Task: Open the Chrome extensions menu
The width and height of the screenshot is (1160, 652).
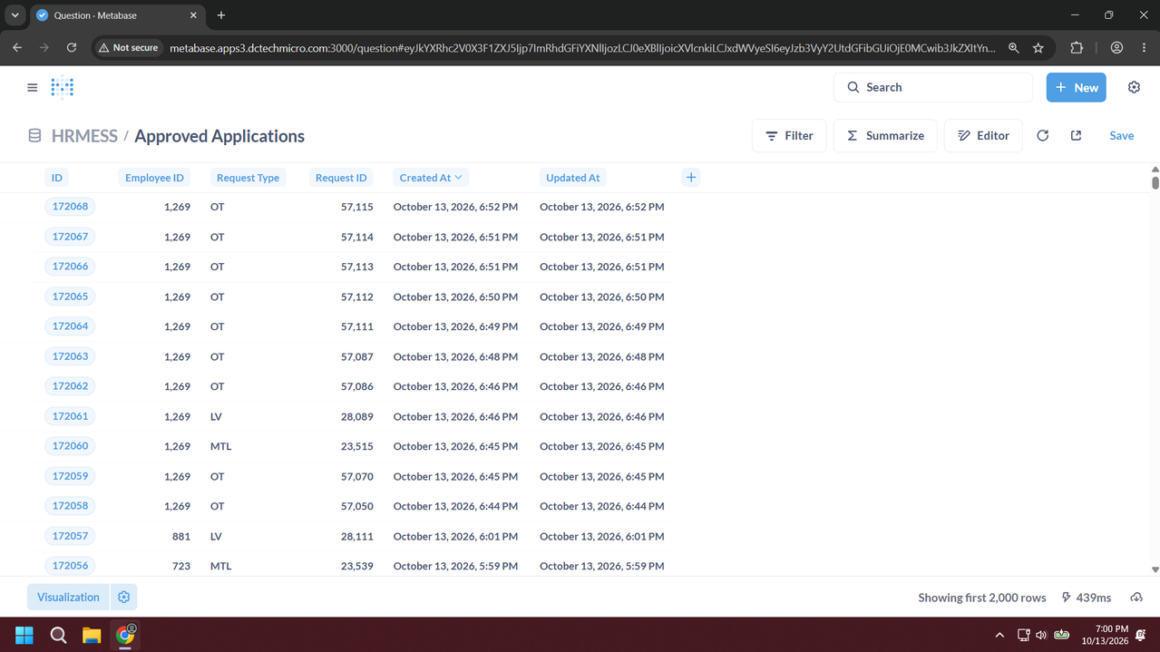Action: point(1077,47)
